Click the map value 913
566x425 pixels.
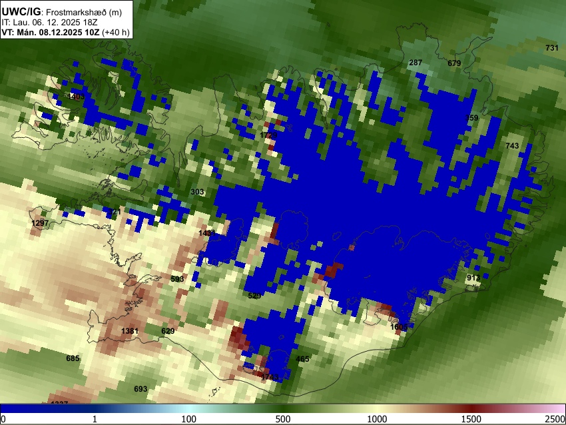(x=473, y=278)
